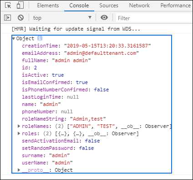Open the Performance tab
Viewport: 193px width, 180px height.
(x=176, y=5)
